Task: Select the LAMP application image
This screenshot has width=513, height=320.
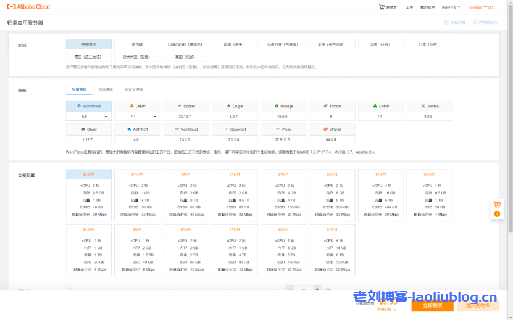Action: tap(138, 106)
